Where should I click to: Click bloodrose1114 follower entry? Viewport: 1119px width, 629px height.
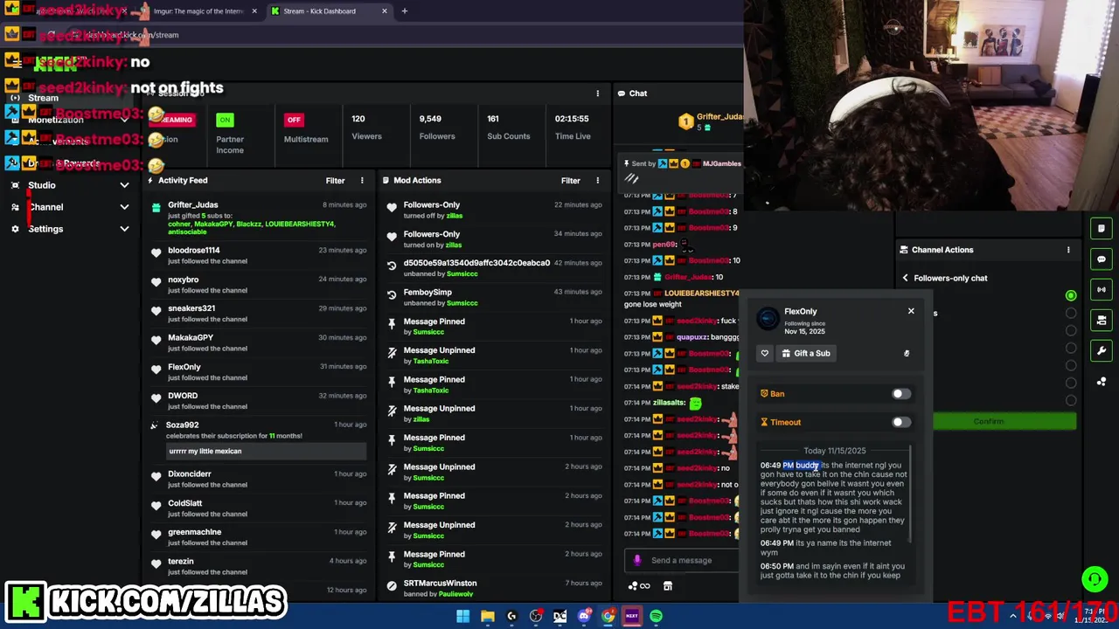[258, 255]
